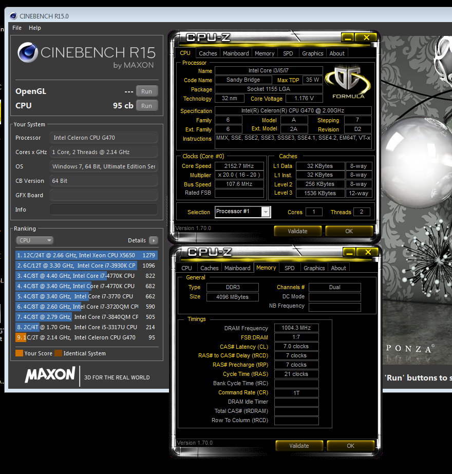Image resolution: width=452 pixels, height=474 pixels.
Task: Open the Details arrow in Ranking
Action: [154, 240]
